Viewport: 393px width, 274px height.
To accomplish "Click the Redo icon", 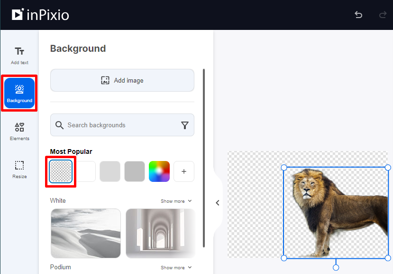I will tap(383, 15).
